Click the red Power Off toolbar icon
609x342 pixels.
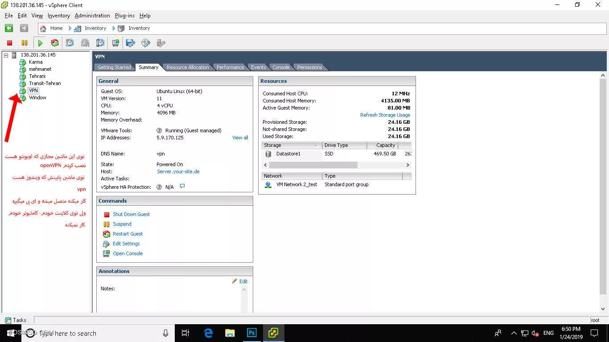point(9,43)
